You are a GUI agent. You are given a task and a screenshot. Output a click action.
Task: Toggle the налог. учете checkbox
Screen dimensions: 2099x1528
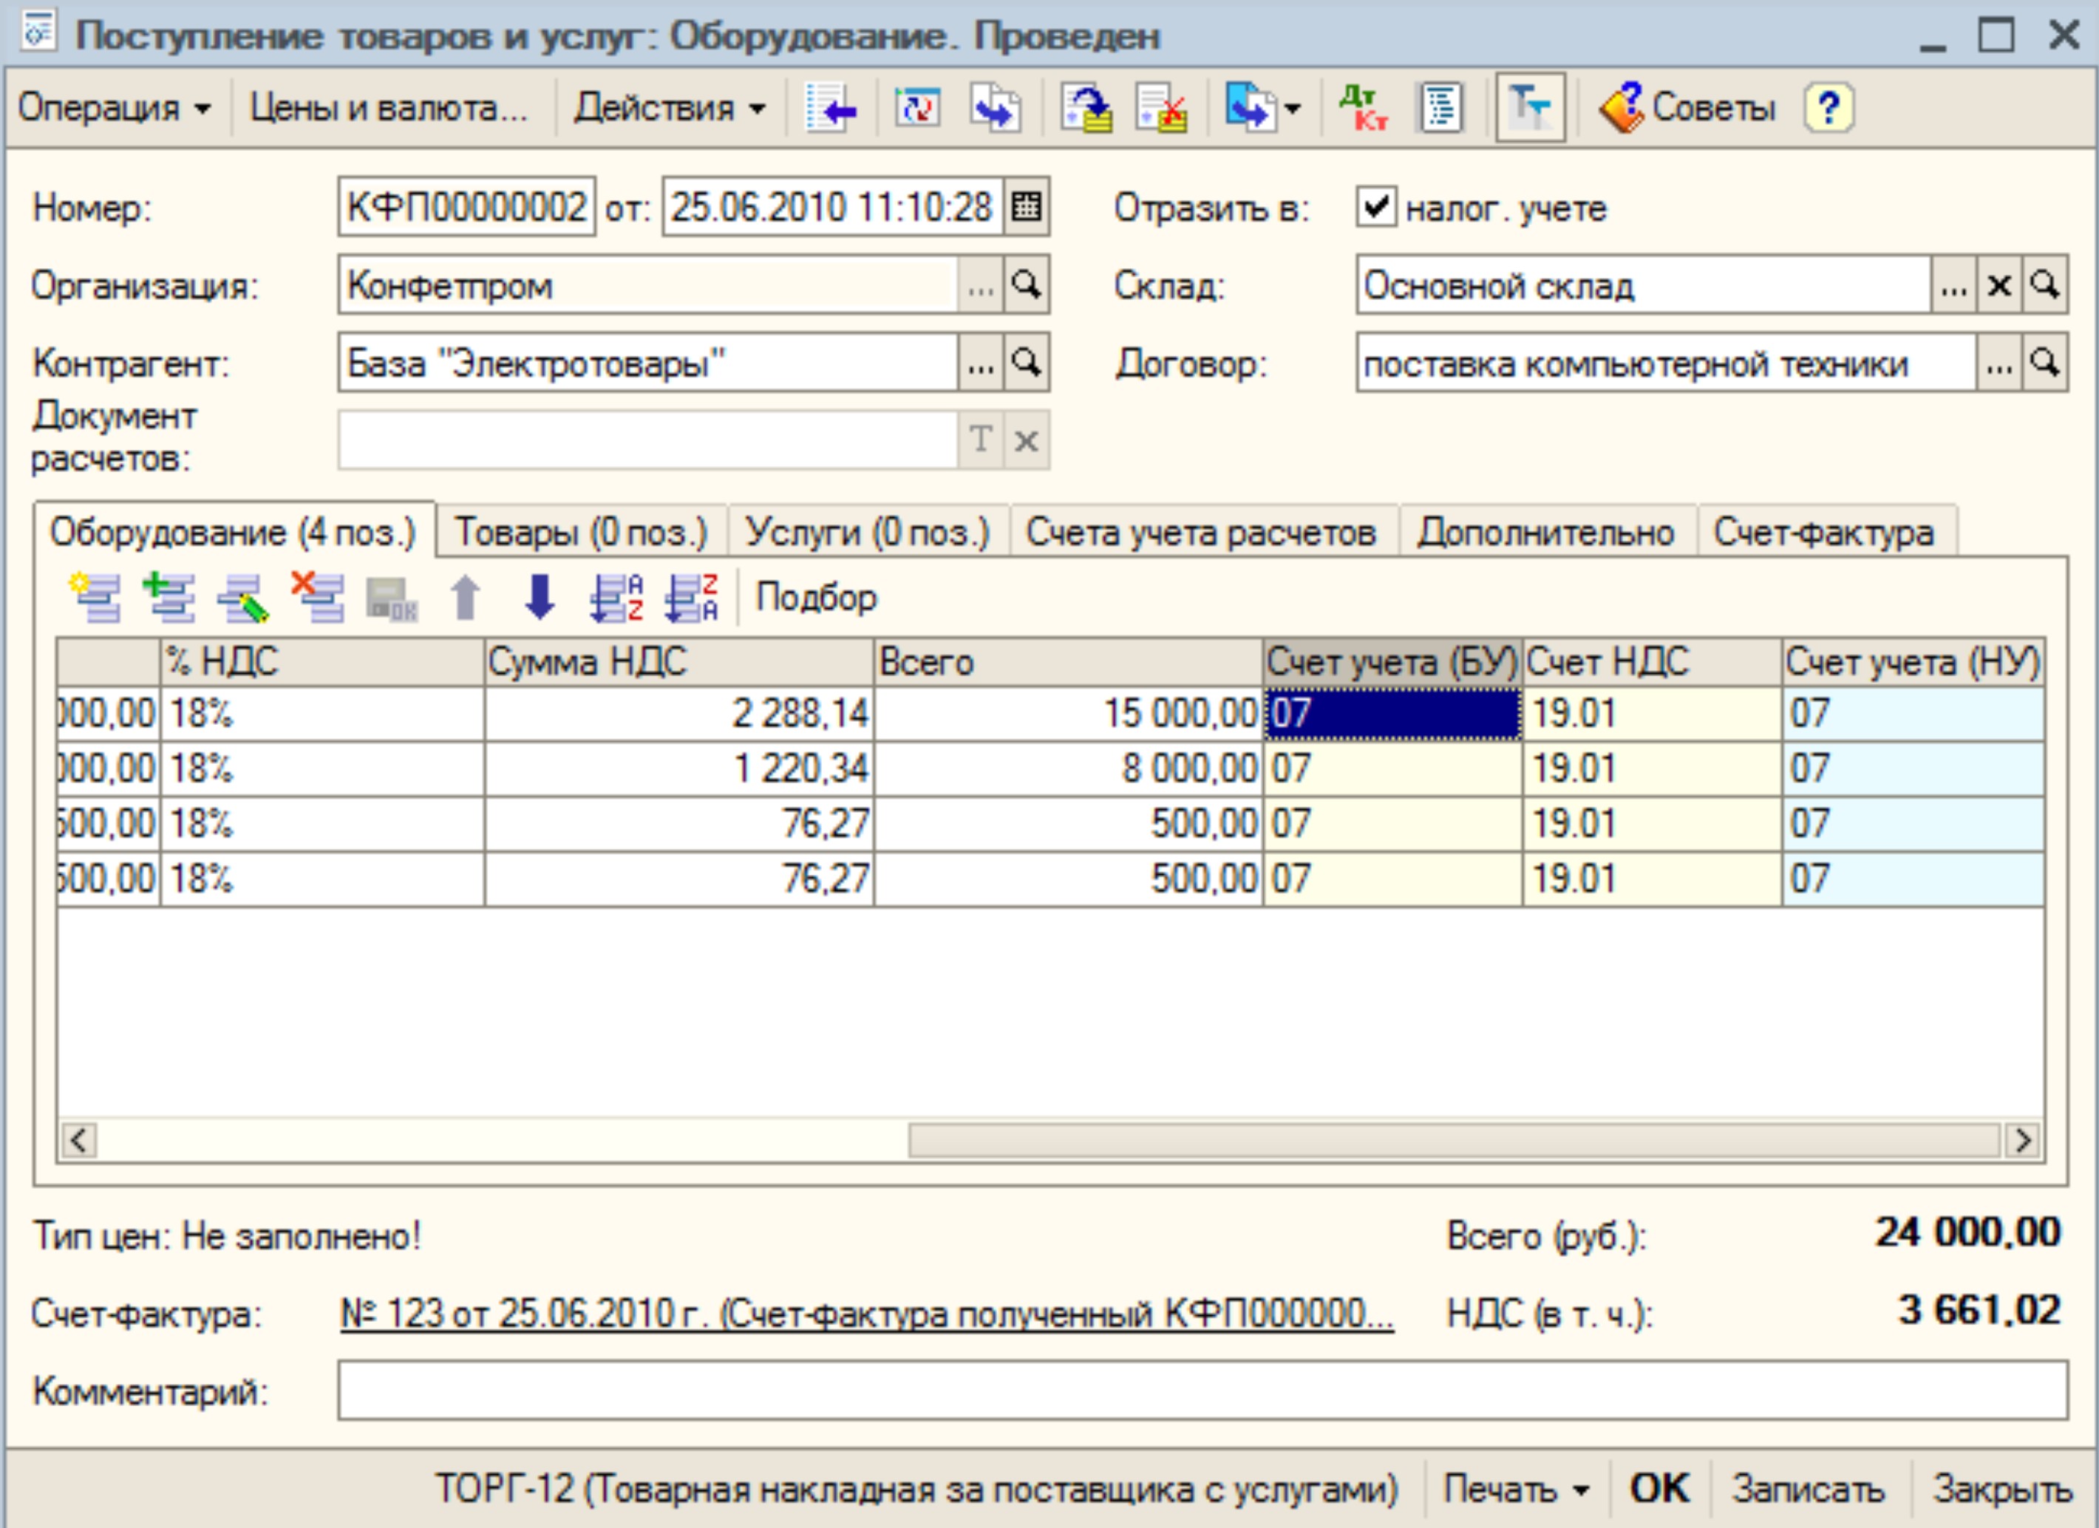pyautogui.click(x=1375, y=206)
